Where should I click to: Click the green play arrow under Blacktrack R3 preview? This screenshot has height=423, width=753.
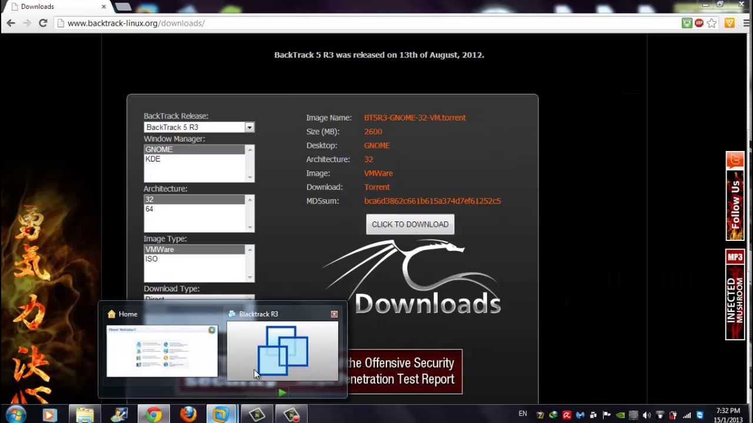(x=282, y=392)
